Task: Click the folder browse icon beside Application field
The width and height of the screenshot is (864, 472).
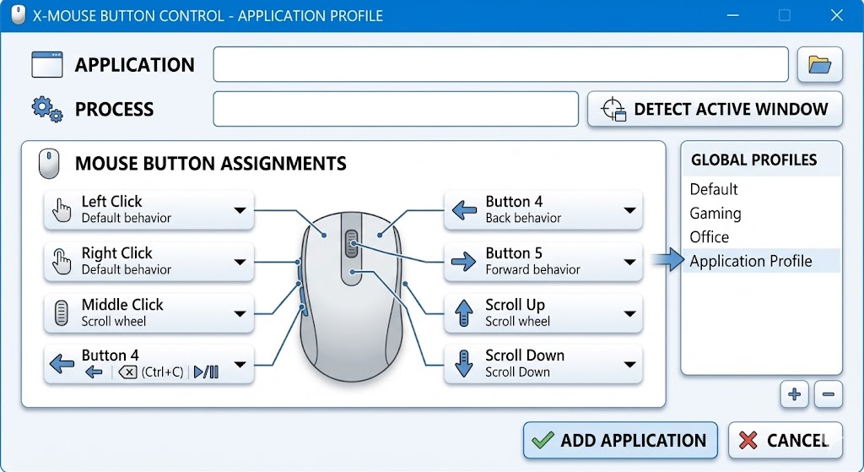Action: point(819,64)
